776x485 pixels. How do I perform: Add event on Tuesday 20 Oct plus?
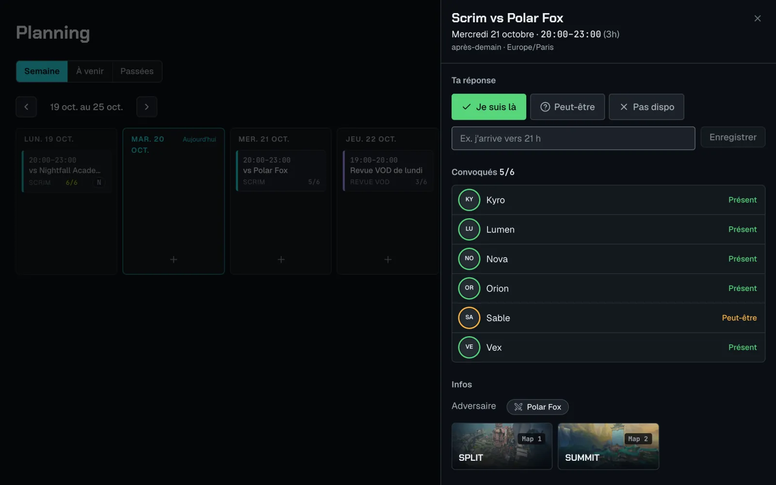pos(174,259)
